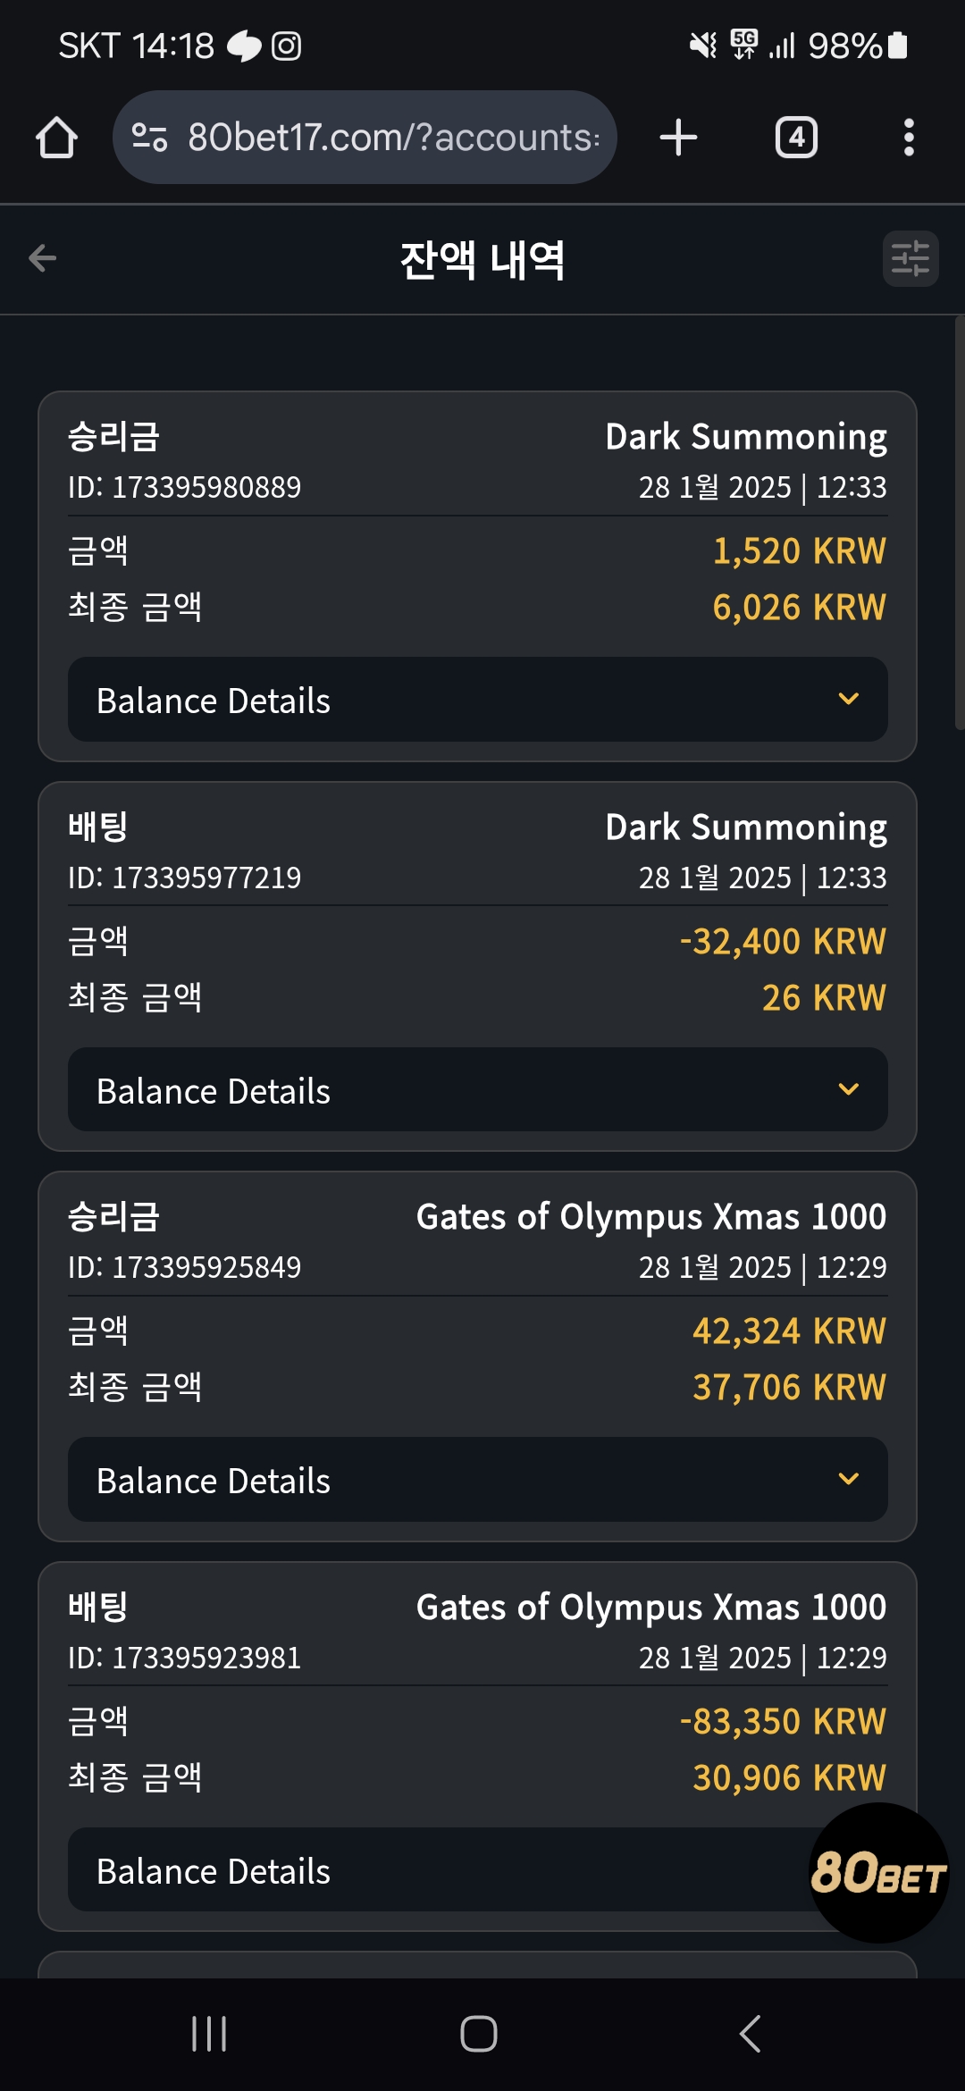Viewport: 965px width, 2091px height.
Task: Expand Balance Details for -32,400 KRW bet
Action: tap(478, 1090)
